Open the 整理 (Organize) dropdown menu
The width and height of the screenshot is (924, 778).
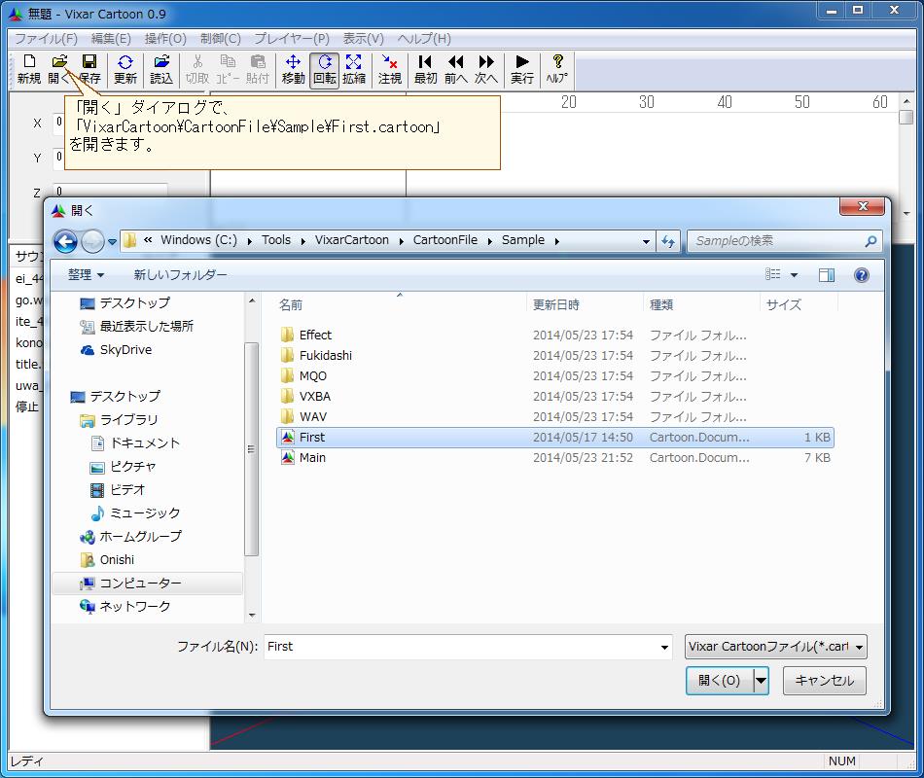(x=86, y=275)
